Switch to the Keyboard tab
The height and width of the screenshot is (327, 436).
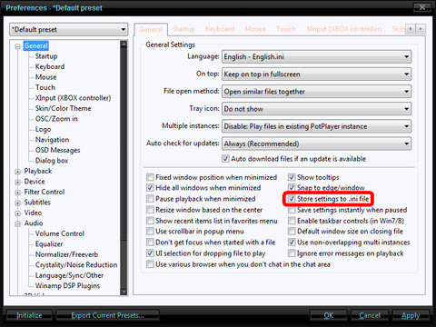point(220,29)
